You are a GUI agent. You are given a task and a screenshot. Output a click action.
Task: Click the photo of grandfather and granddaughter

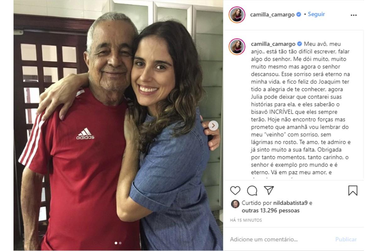[118, 125]
